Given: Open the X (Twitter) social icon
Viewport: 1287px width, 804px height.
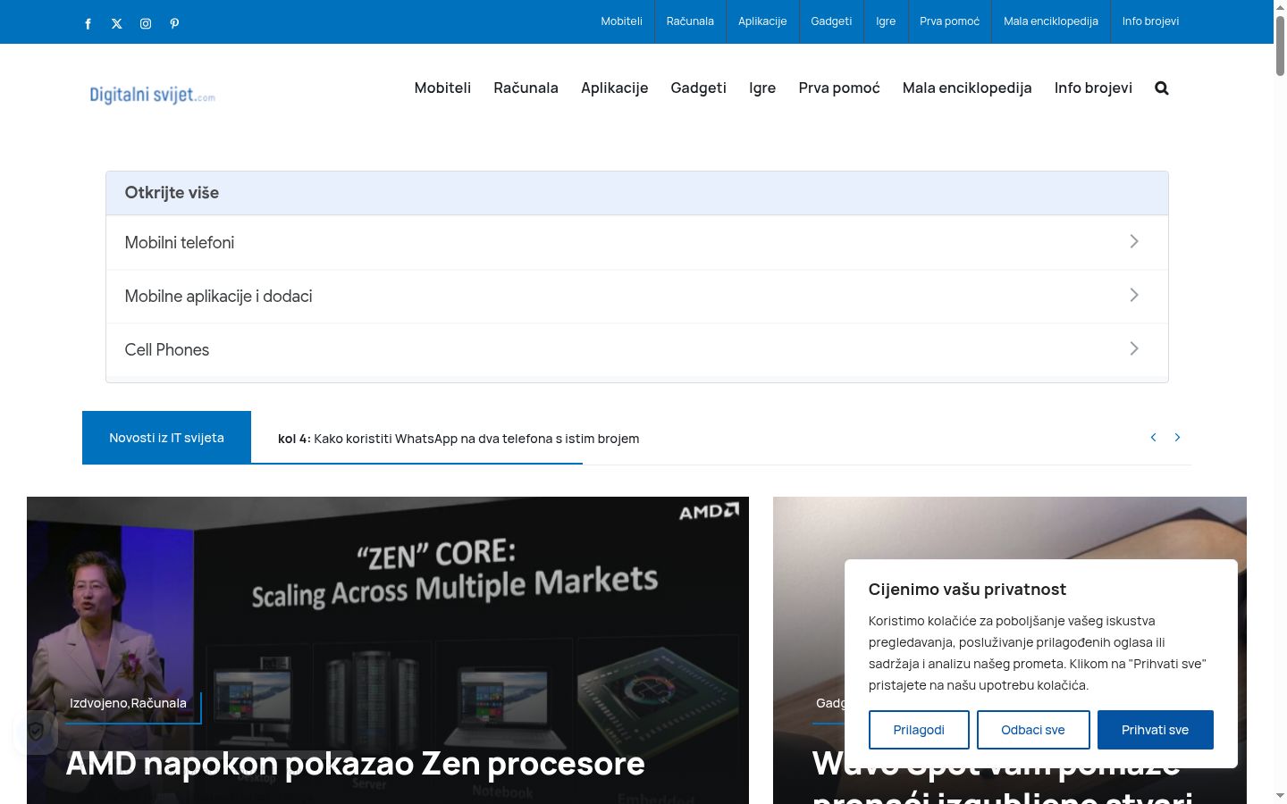Looking at the screenshot, I should click(x=117, y=24).
